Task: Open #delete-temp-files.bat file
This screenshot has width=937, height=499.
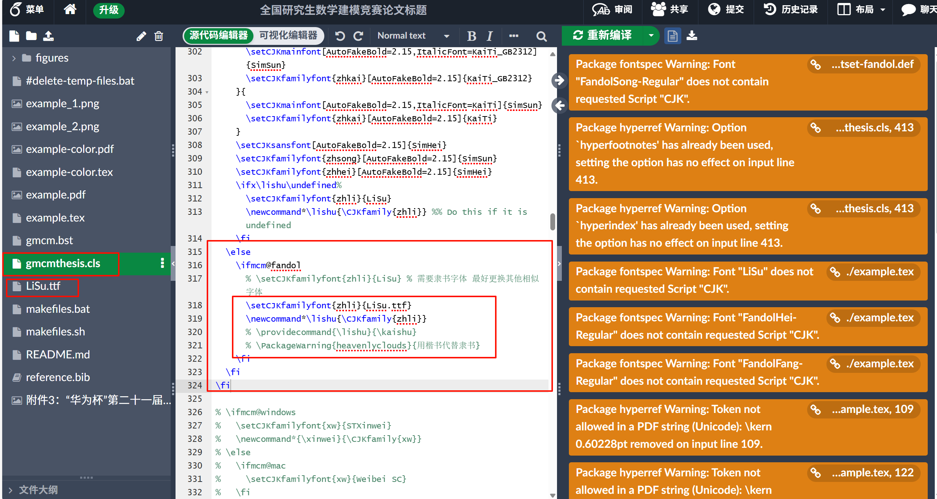Action: click(80, 81)
